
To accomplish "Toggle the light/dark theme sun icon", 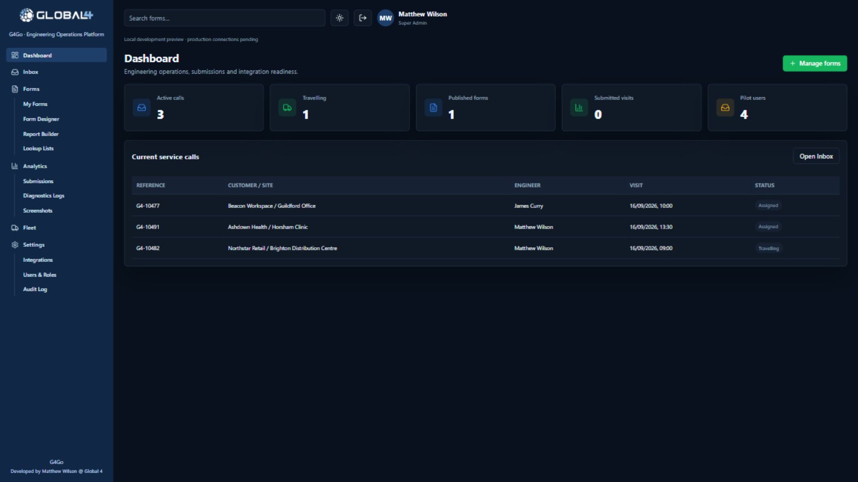I will (340, 18).
